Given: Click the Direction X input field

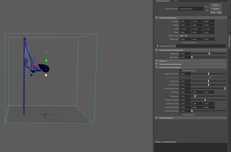Looking at the screenshot, I should (185, 92).
